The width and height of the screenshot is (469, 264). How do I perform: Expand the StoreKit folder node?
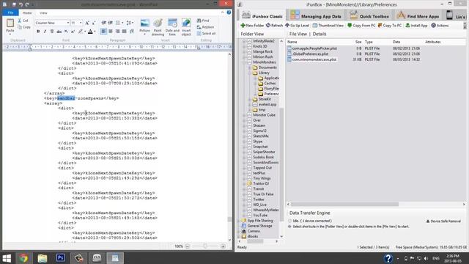click(x=249, y=100)
